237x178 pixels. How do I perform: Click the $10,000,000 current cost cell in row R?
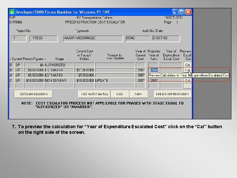coord(84,70)
